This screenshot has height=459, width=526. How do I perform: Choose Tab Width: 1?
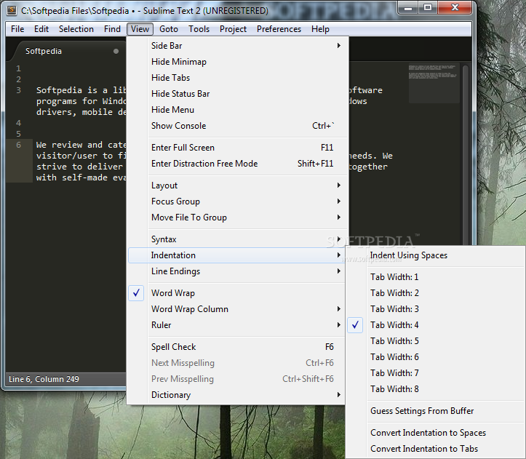coord(435,277)
